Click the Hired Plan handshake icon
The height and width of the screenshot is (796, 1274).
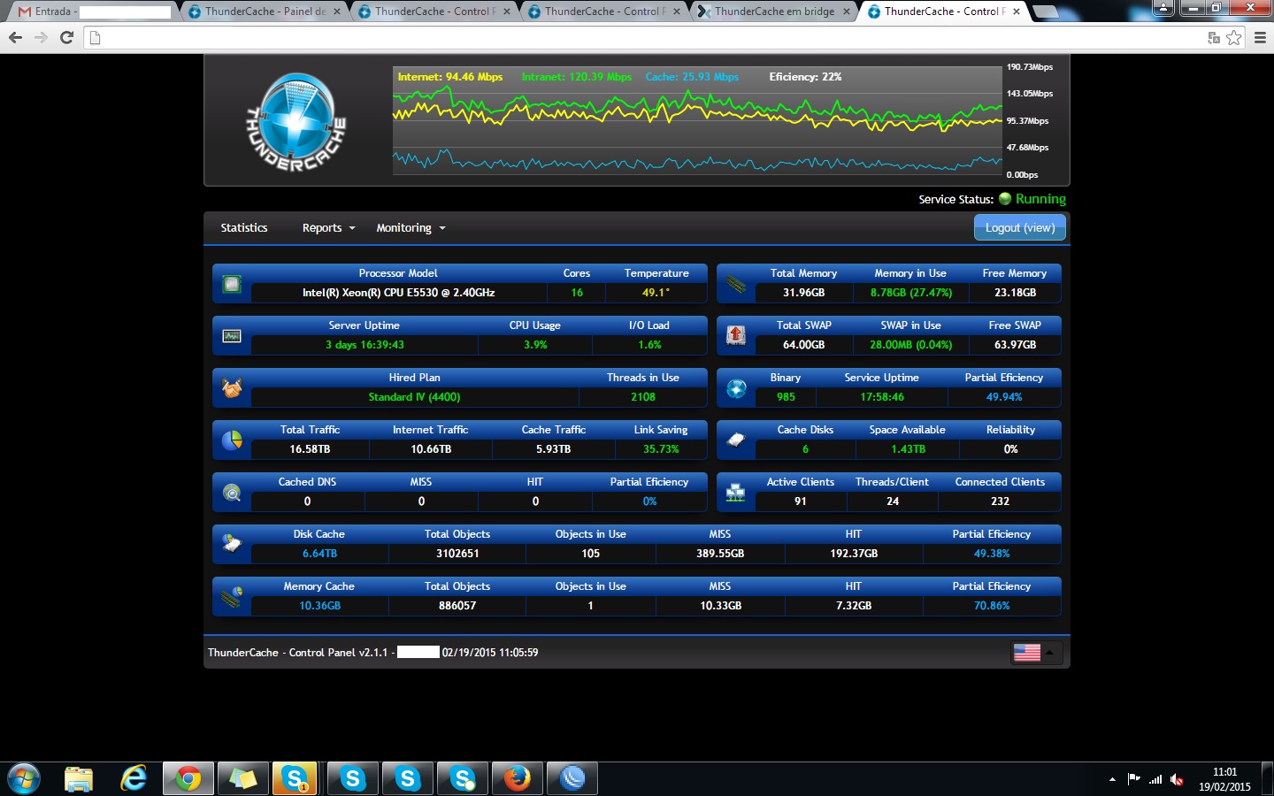tap(232, 388)
